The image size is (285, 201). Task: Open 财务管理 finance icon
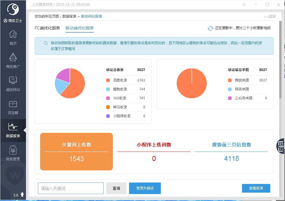pos(13,150)
